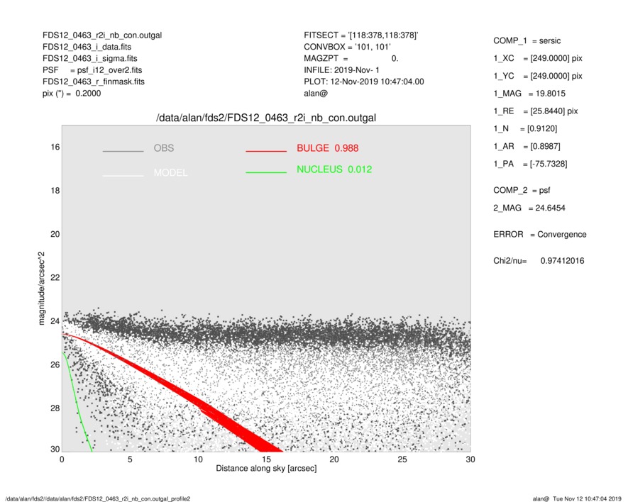
Task: Click FDS12_0463_r_finmask.fits text
Action: click(94, 82)
